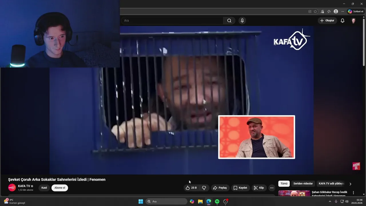Share the video via Paylaş
Image resolution: width=366 pixels, height=206 pixels.
(x=220, y=188)
